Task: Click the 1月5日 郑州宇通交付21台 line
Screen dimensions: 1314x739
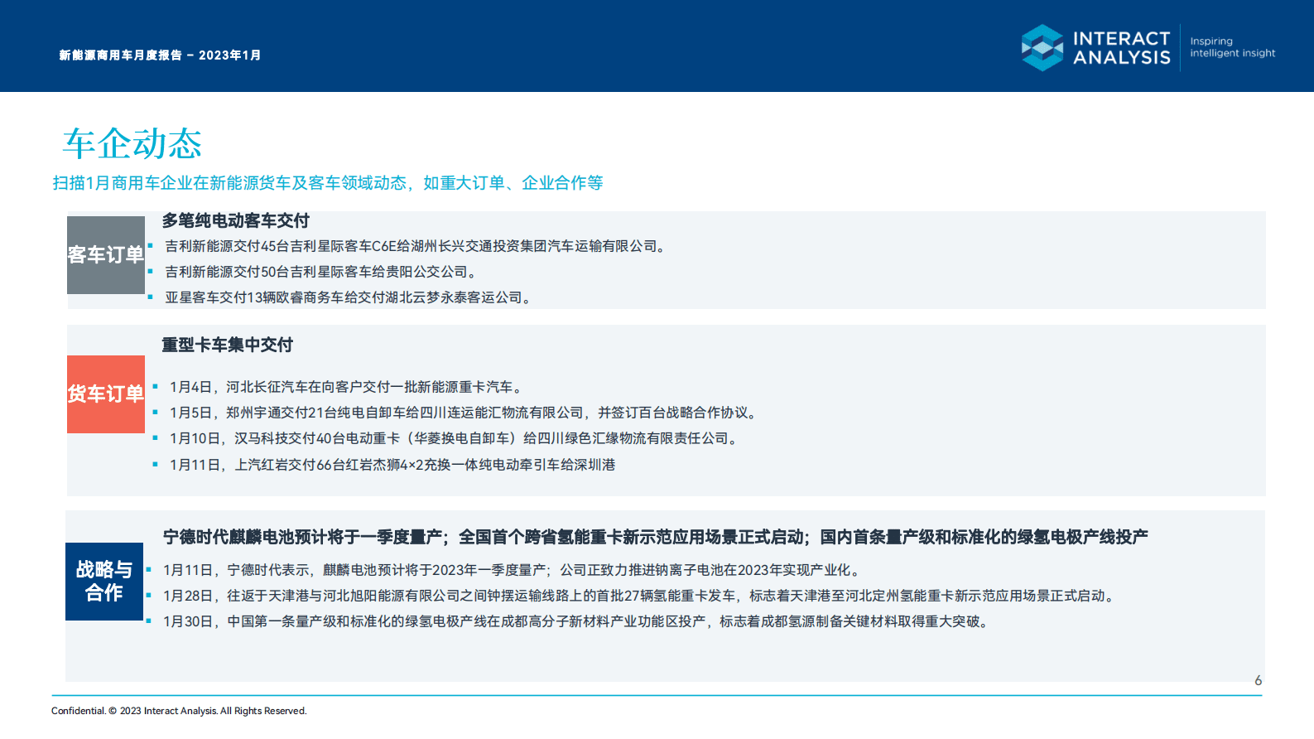Action: [x=464, y=413]
